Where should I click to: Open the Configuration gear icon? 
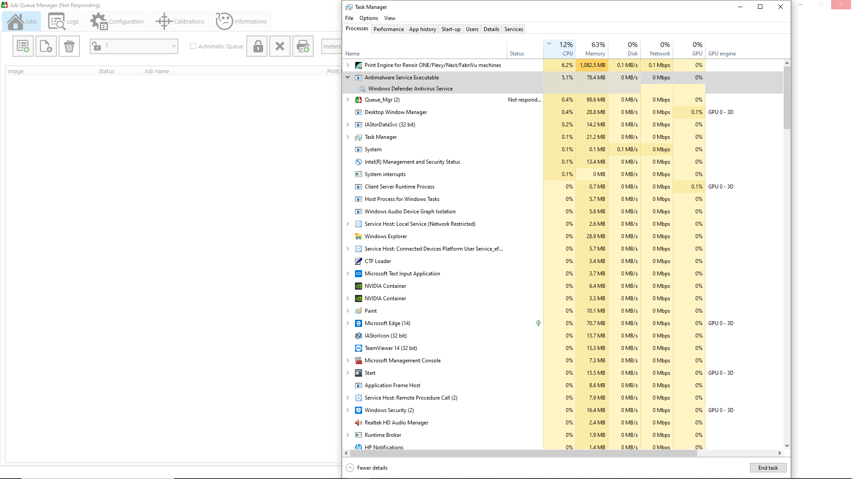coord(99,21)
